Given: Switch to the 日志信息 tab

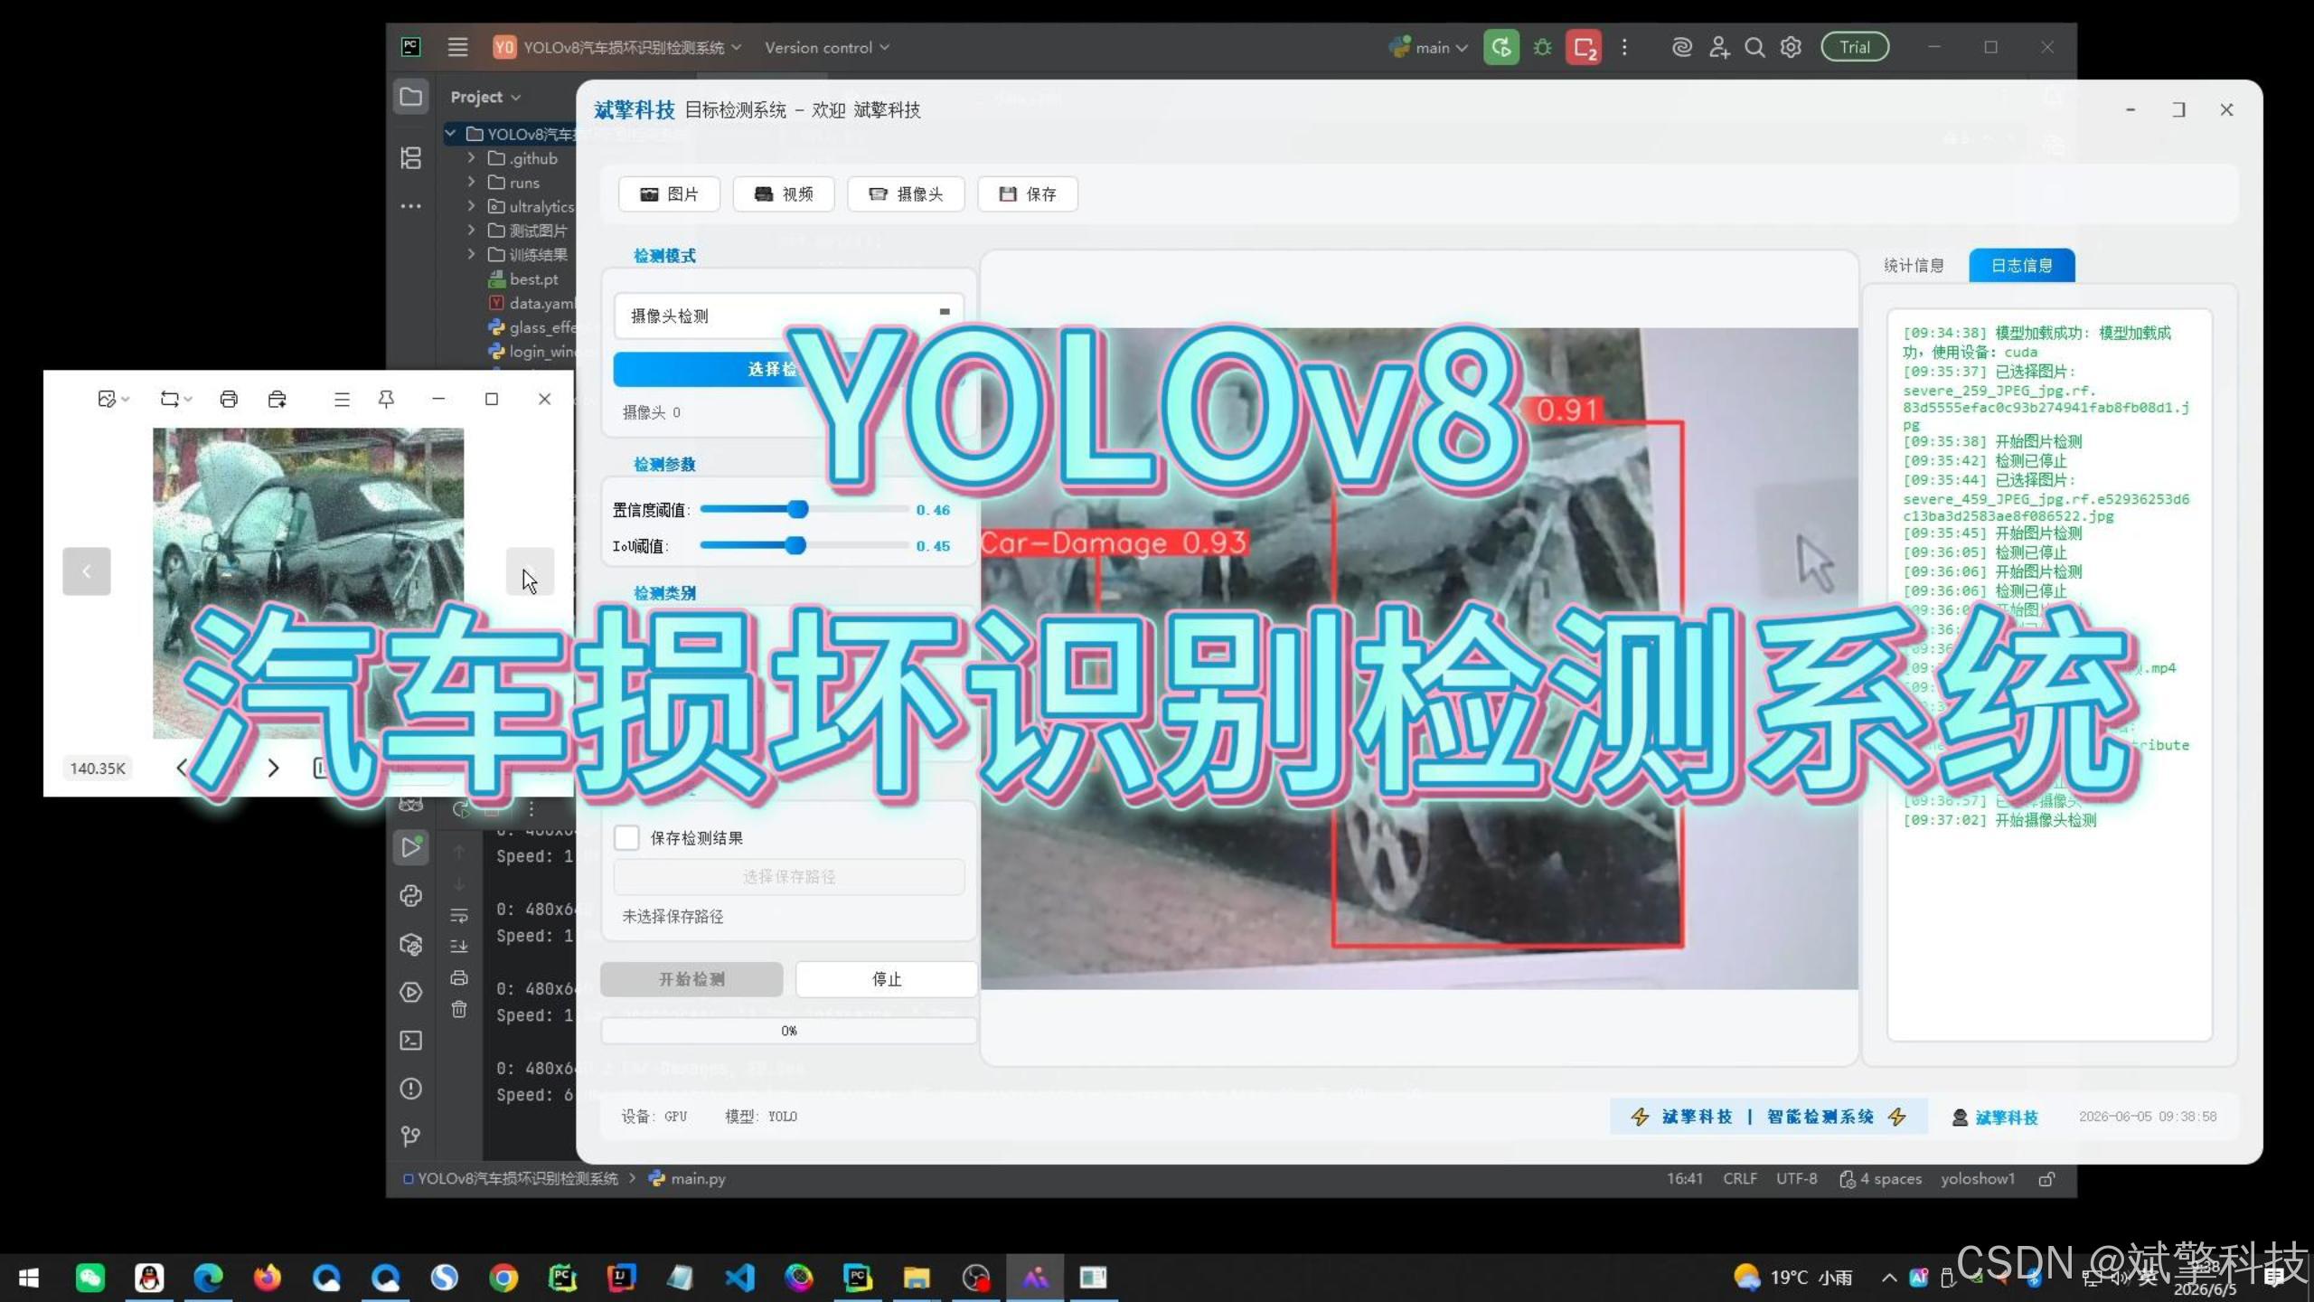Looking at the screenshot, I should [2021, 265].
